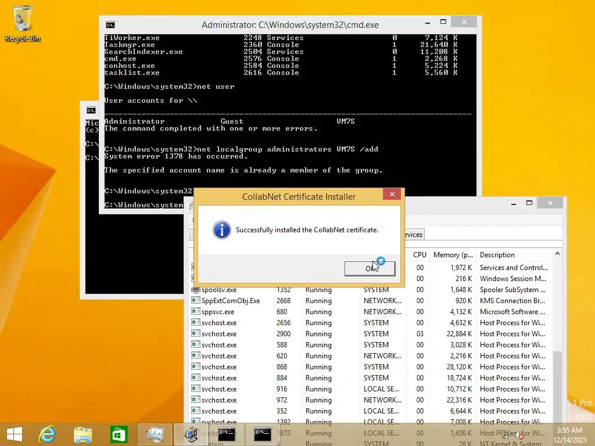Switch to the second Command Prompt taskbar icon
This screenshot has height=446, width=595.
[x=262, y=434]
